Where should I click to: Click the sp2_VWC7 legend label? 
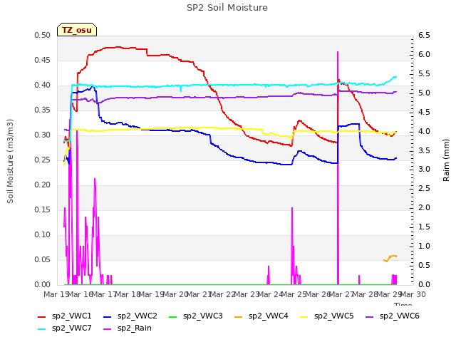(x=71, y=328)
